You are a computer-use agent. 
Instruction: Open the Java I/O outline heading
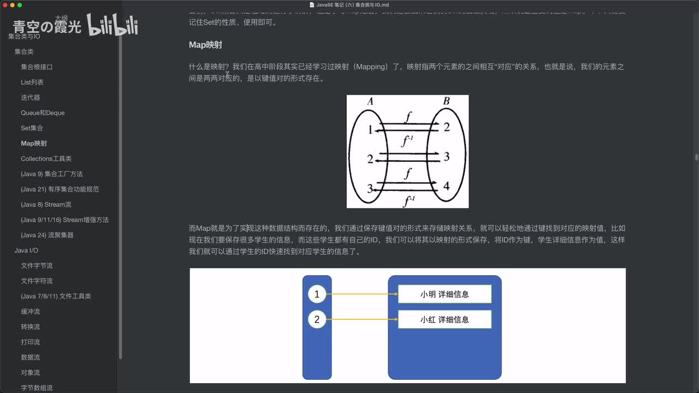[x=26, y=250]
